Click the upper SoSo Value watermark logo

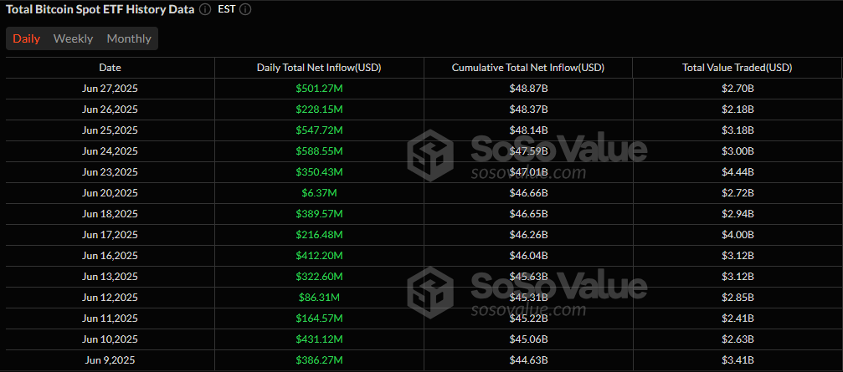tap(430, 154)
